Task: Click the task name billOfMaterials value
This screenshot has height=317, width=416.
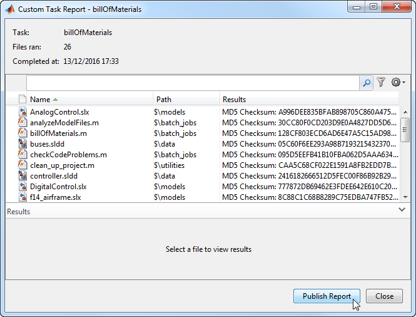Action: click(x=88, y=33)
